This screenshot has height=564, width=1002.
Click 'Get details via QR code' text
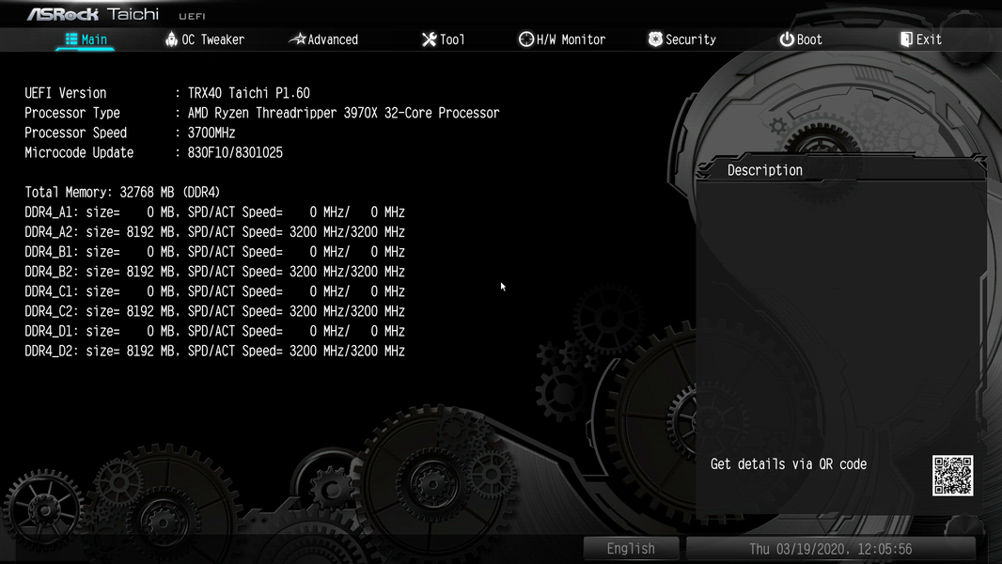point(789,464)
